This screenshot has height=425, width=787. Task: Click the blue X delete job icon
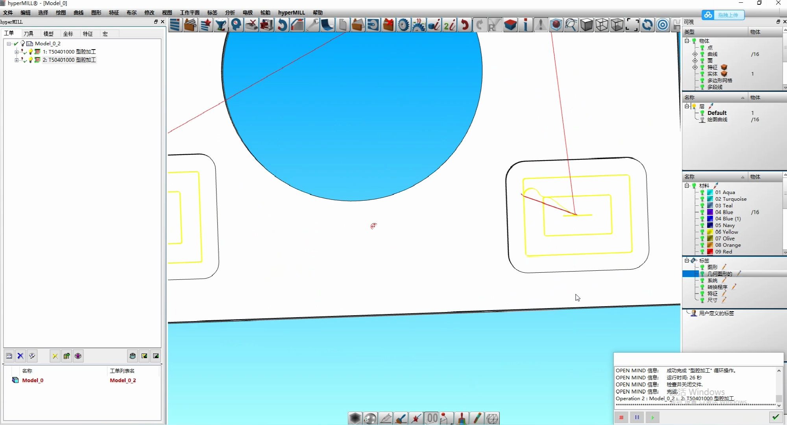[20, 356]
